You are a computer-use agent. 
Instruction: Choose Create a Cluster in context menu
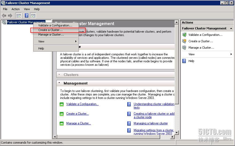point(56,30)
